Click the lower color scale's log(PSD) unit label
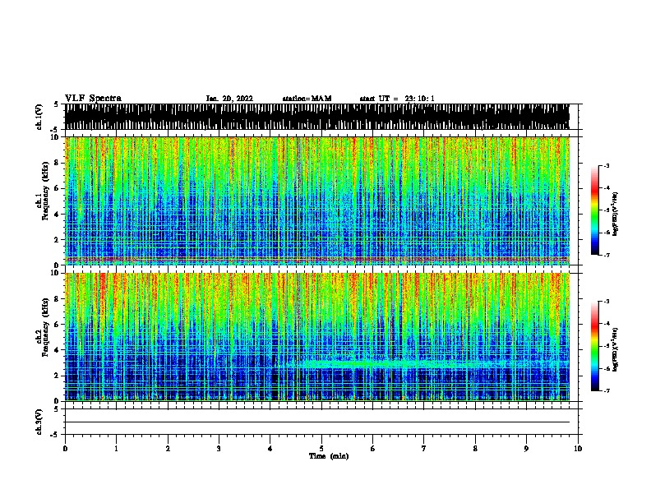This screenshot has height=503, width=651. pyautogui.click(x=615, y=349)
